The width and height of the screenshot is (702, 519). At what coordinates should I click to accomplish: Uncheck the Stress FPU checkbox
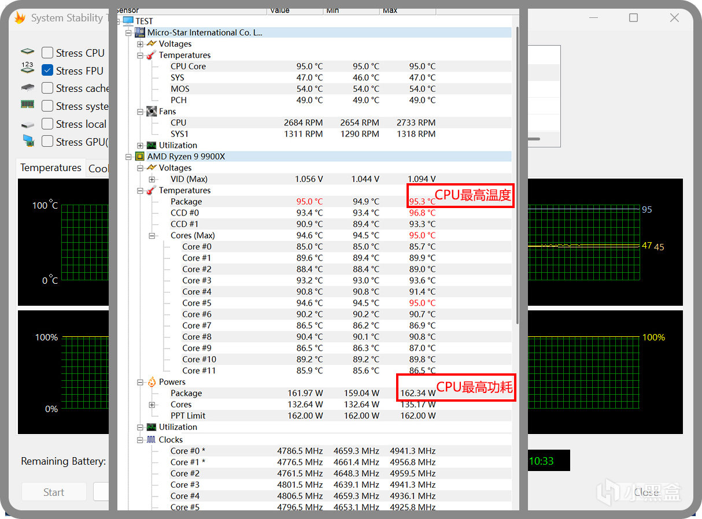[47, 71]
